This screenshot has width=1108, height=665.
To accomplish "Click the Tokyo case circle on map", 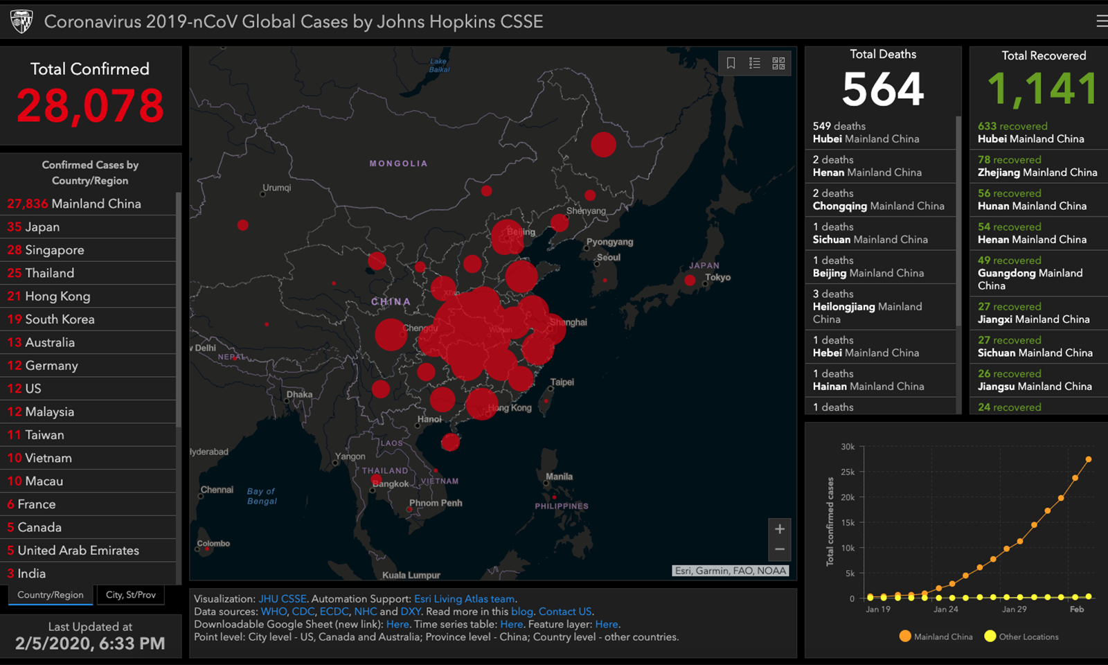I will click(690, 281).
